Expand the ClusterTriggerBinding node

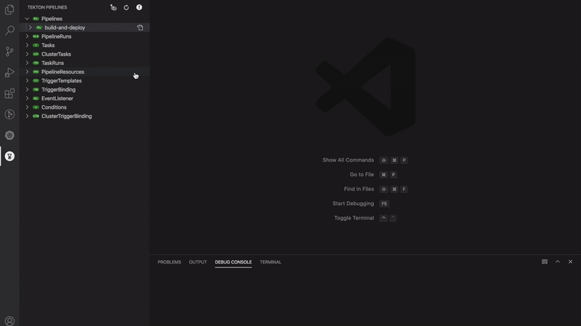point(27,116)
